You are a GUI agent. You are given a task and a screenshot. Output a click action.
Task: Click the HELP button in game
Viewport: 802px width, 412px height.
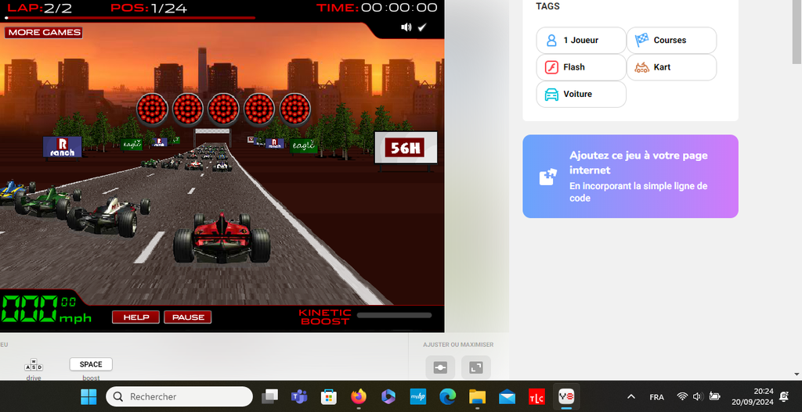[x=136, y=317]
